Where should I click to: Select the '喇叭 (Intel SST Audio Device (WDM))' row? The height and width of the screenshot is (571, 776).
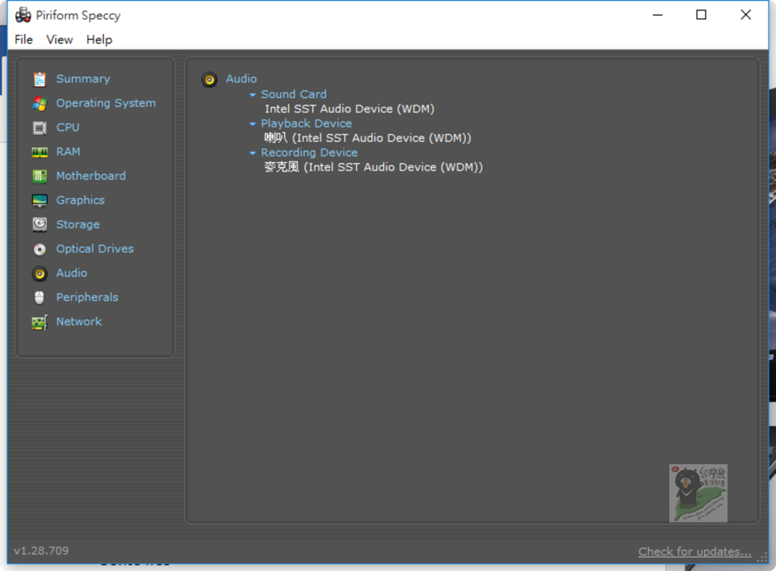point(368,138)
